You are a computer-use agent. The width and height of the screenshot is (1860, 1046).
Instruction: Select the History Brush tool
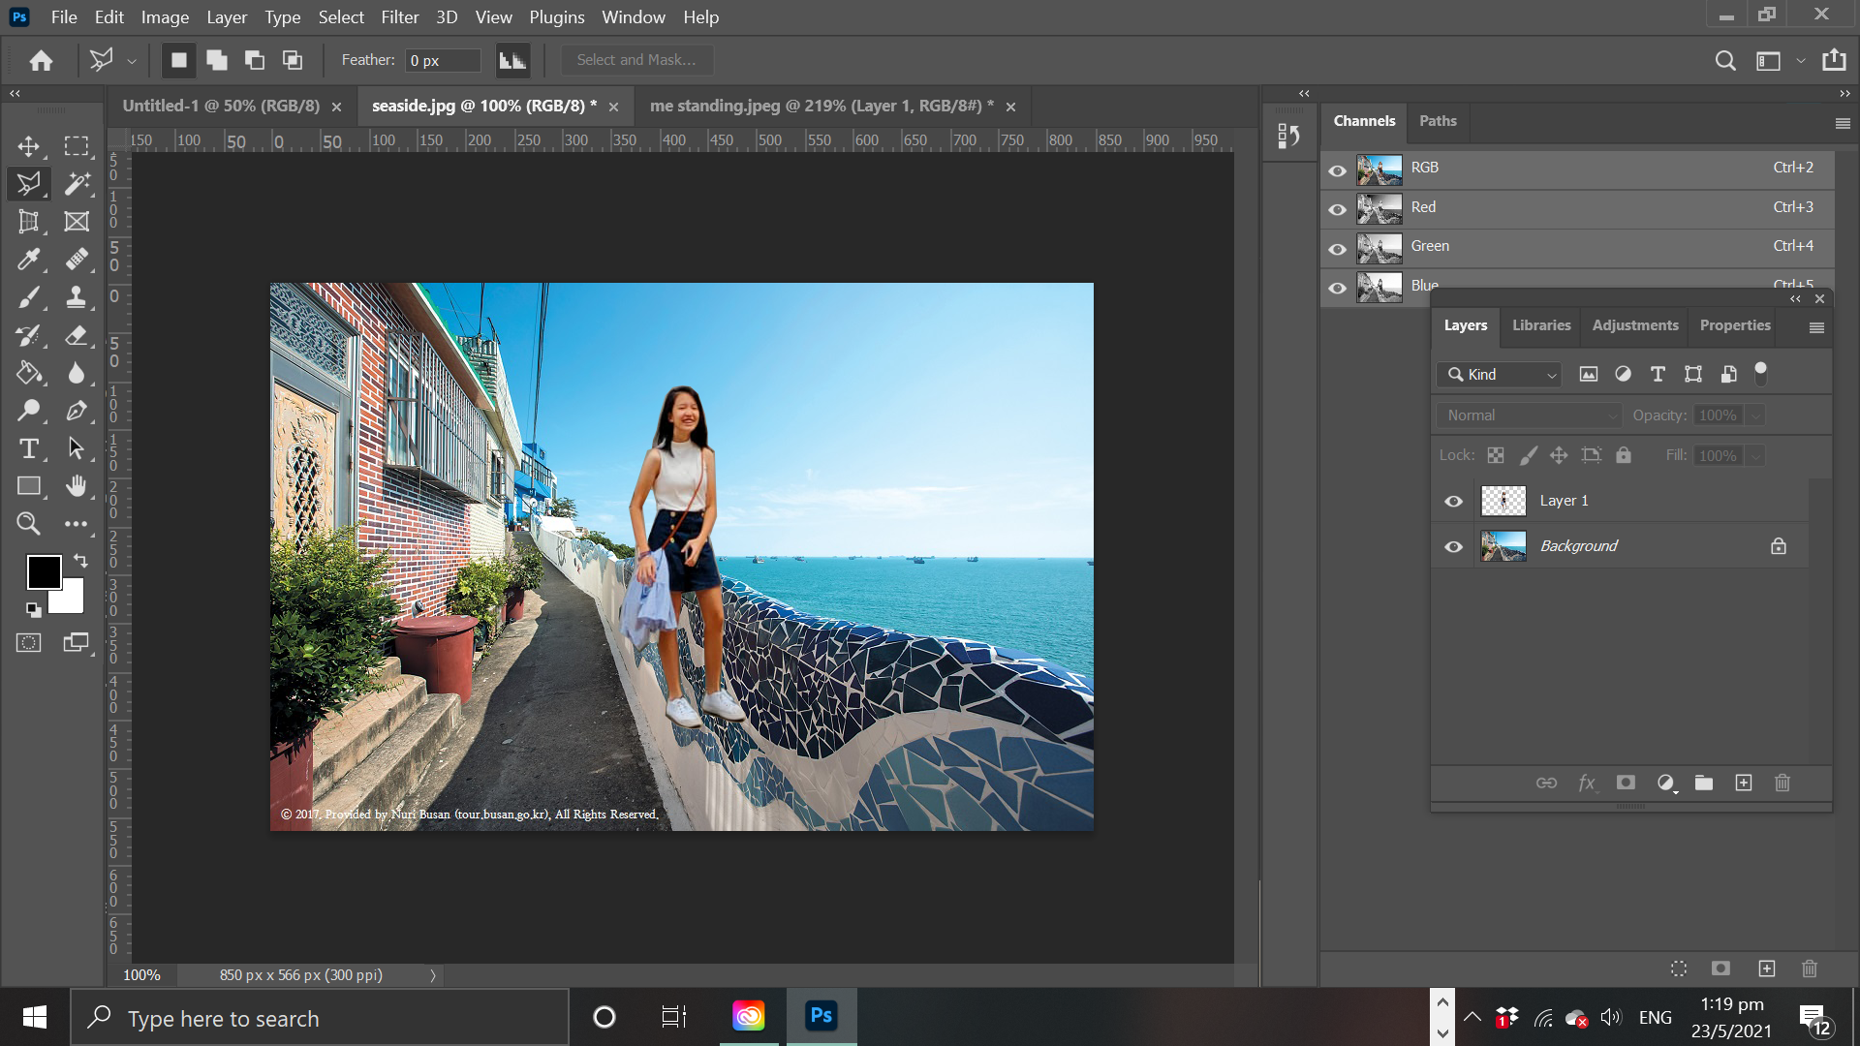(29, 335)
